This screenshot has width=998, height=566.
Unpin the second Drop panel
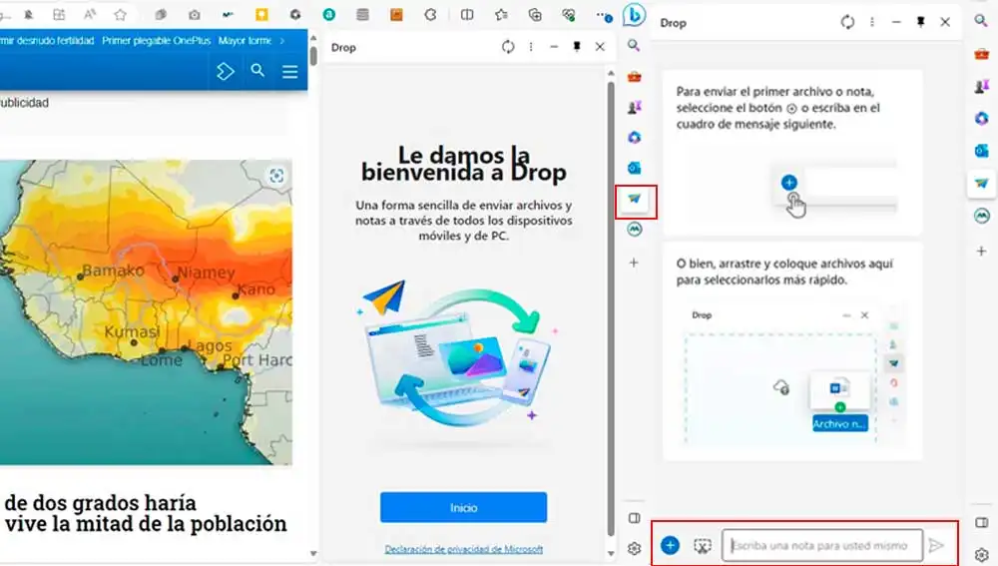[x=920, y=22]
